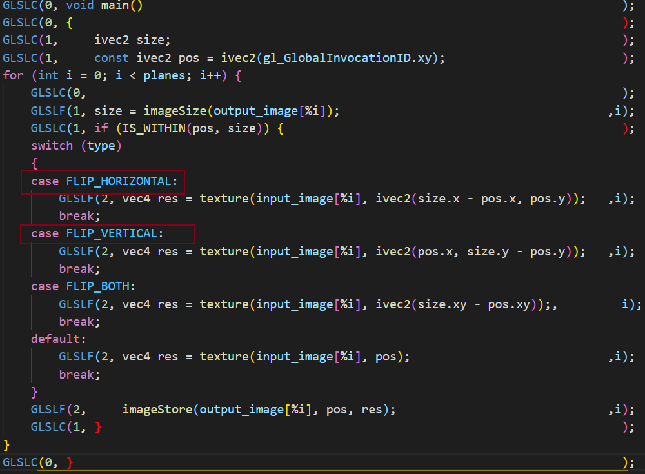Click the imageStore function call
This screenshot has height=474, width=645.
157,410
